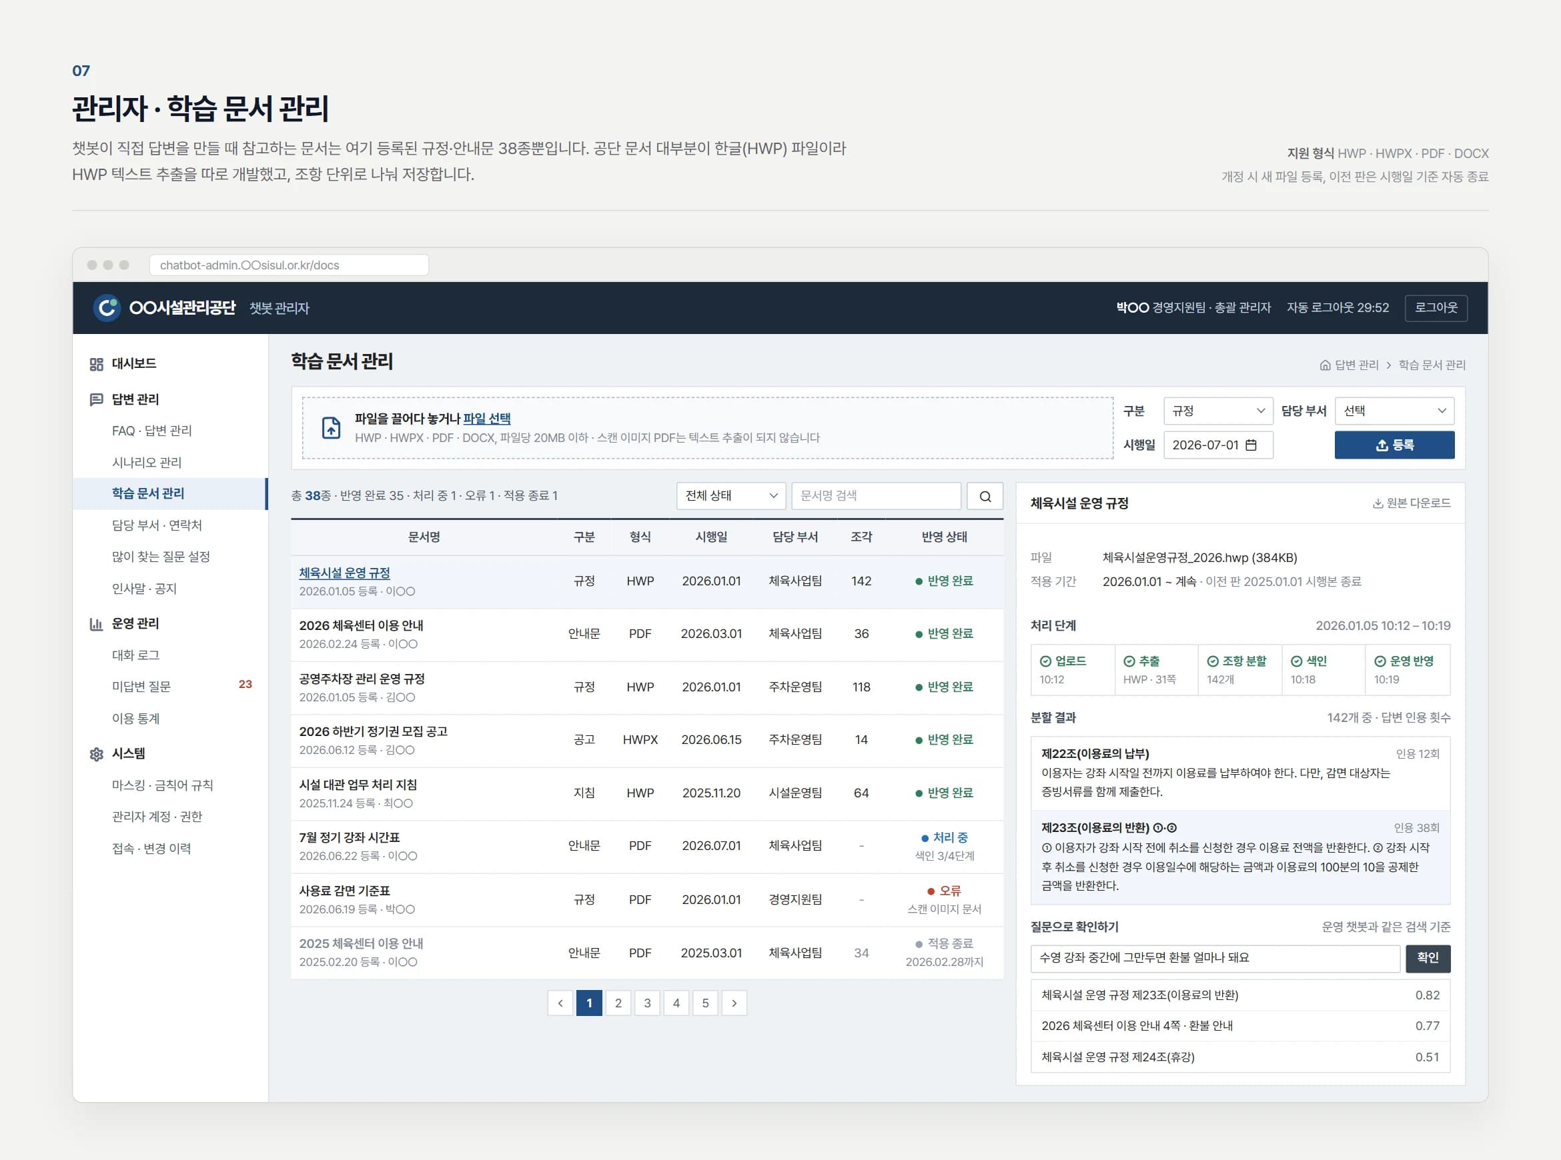The width and height of the screenshot is (1561, 1160).
Task: Click the 시스템 gear icon in sidebar
Action: (96, 754)
